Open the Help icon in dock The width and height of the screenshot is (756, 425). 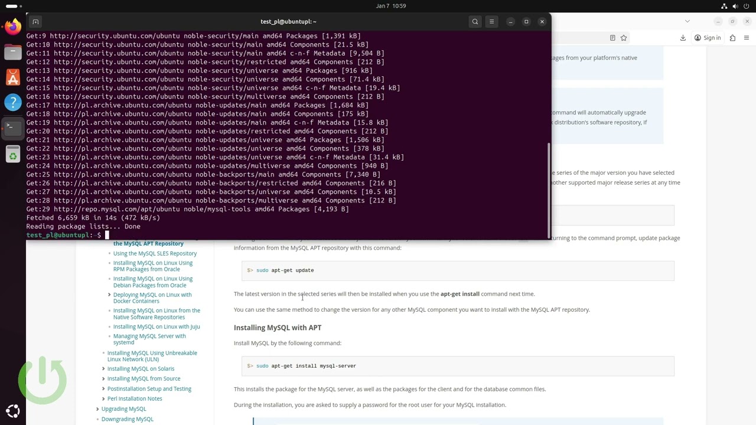coord(13,103)
